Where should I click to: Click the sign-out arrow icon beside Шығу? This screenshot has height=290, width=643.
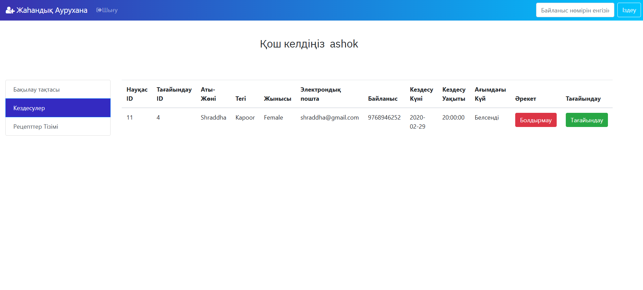(99, 10)
